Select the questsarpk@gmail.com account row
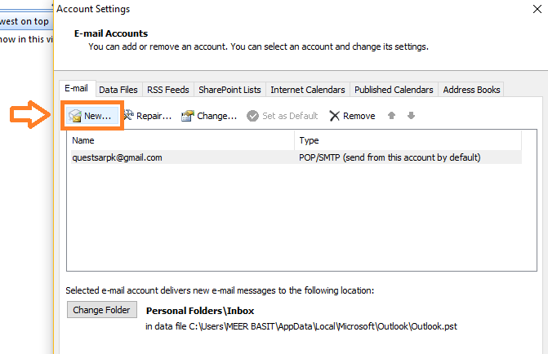This screenshot has height=354, width=548. tap(117, 157)
